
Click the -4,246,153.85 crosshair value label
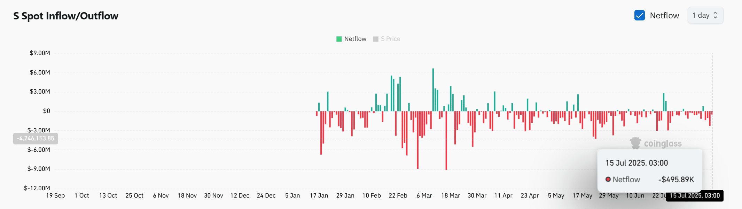(x=36, y=139)
